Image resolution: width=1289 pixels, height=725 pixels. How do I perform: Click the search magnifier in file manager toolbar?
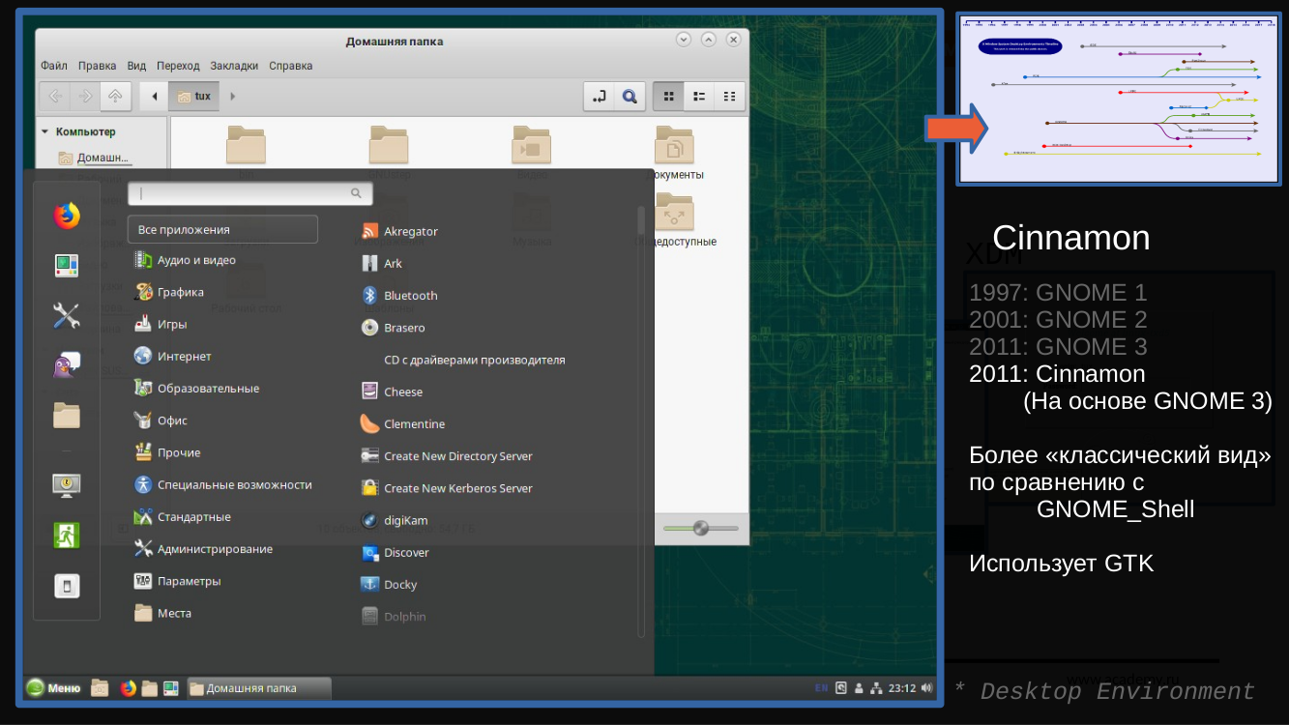630,96
